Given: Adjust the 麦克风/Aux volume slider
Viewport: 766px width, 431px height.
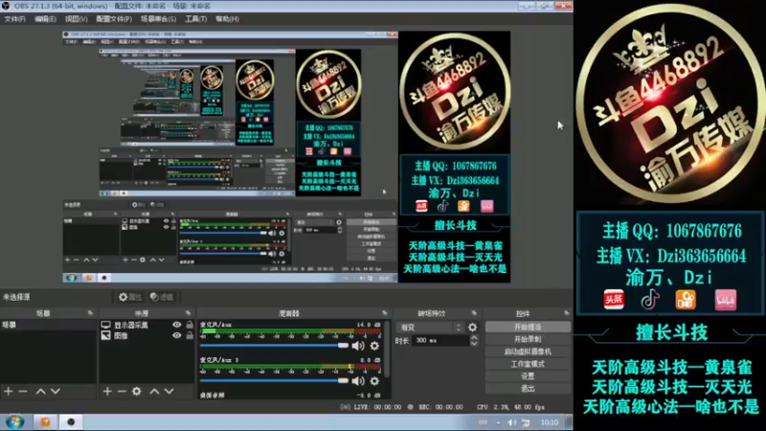Looking at the screenshot, I should 274,346.
